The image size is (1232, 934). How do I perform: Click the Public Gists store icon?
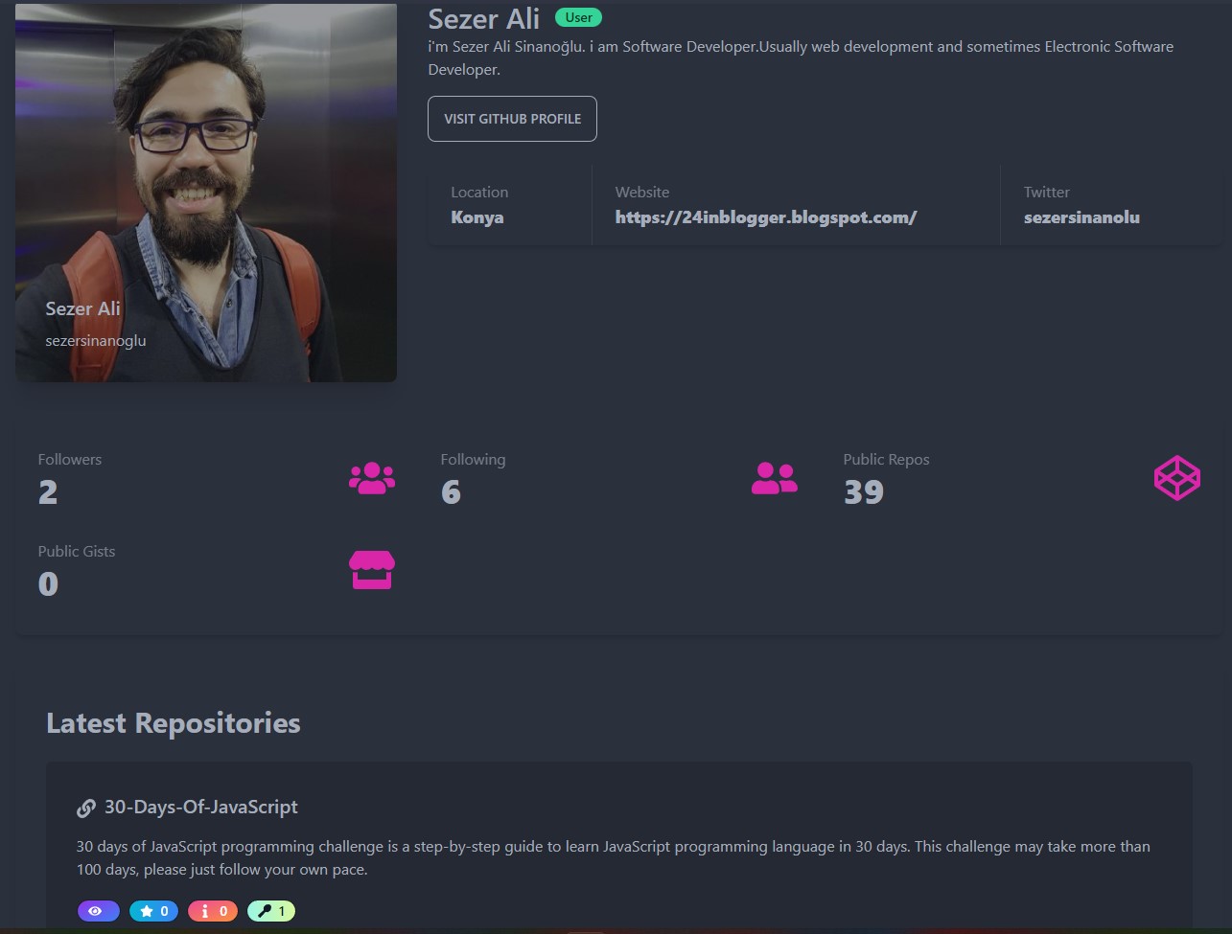[372, 570]
